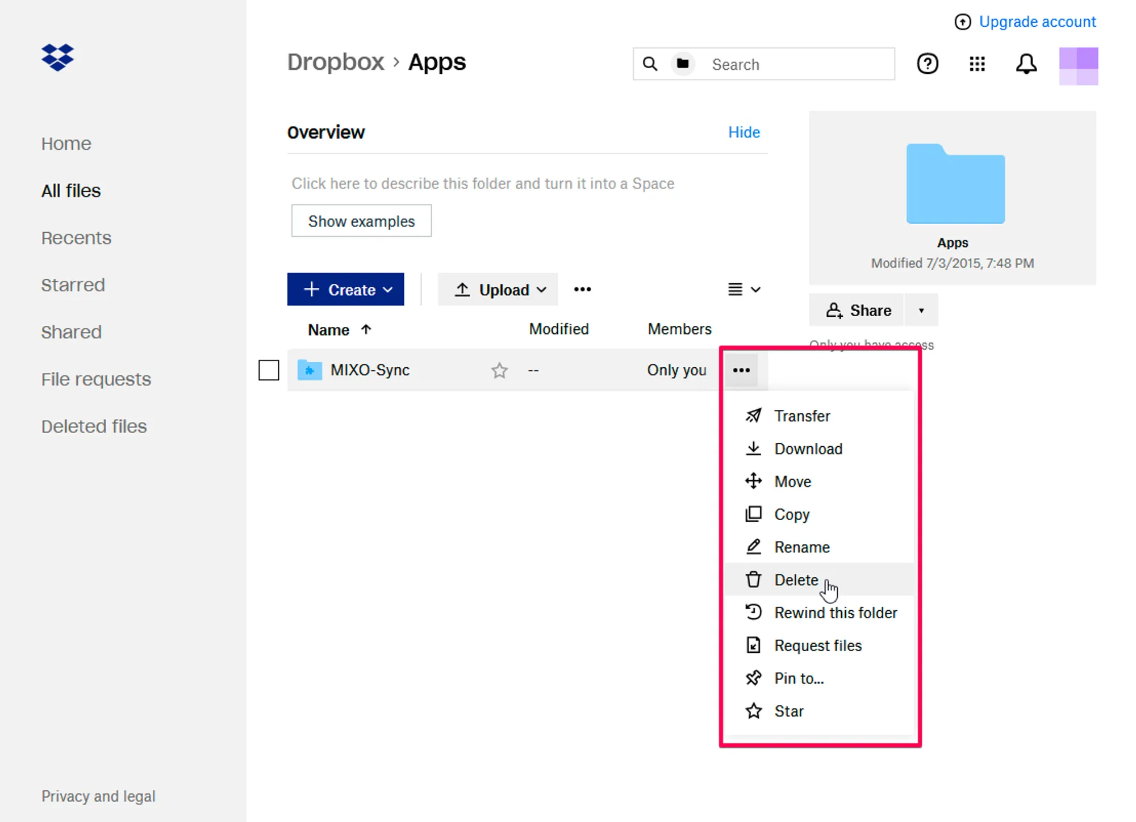Select Rename in the context menu
The height and width of the screenshot is (822, 1136).
pos(801,547)
